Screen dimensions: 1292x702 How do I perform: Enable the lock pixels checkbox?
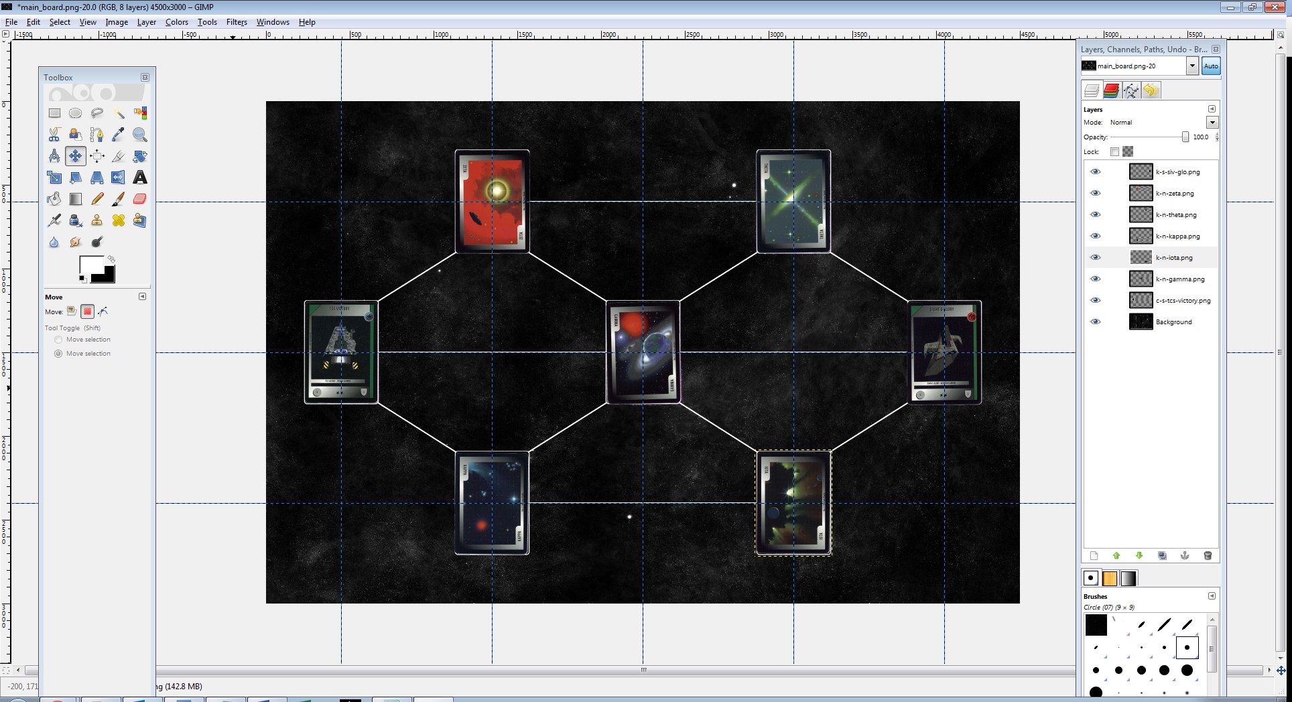click(1114, 152)
